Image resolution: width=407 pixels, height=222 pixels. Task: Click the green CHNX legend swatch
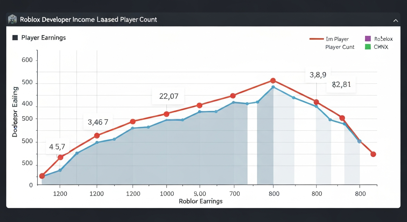tap(368, 47)
